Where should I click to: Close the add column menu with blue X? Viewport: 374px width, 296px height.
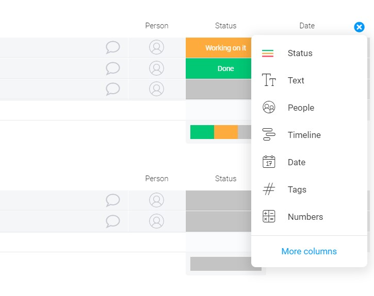point(359,27)
